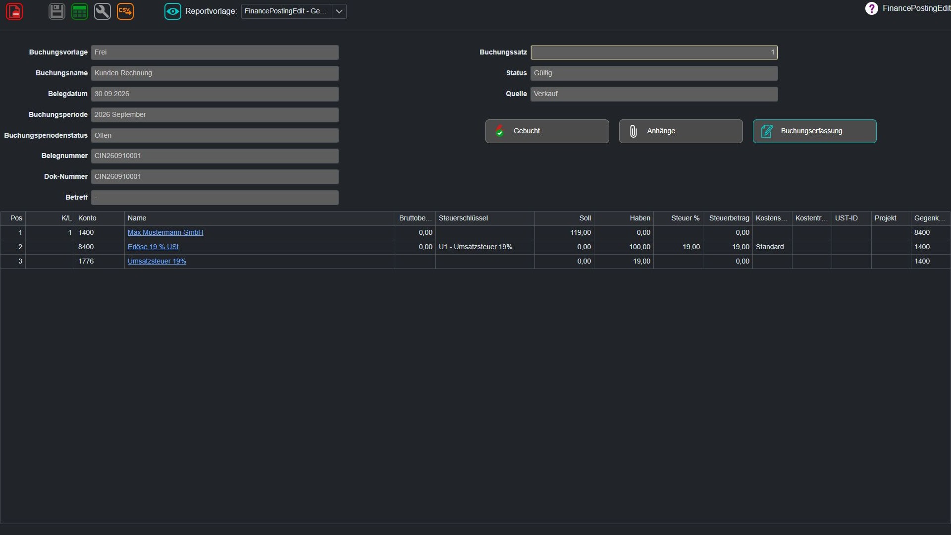The image size is (951, 535).
Task: Open the Umsatzsteuer 19% link
Action: coord(157,261)
